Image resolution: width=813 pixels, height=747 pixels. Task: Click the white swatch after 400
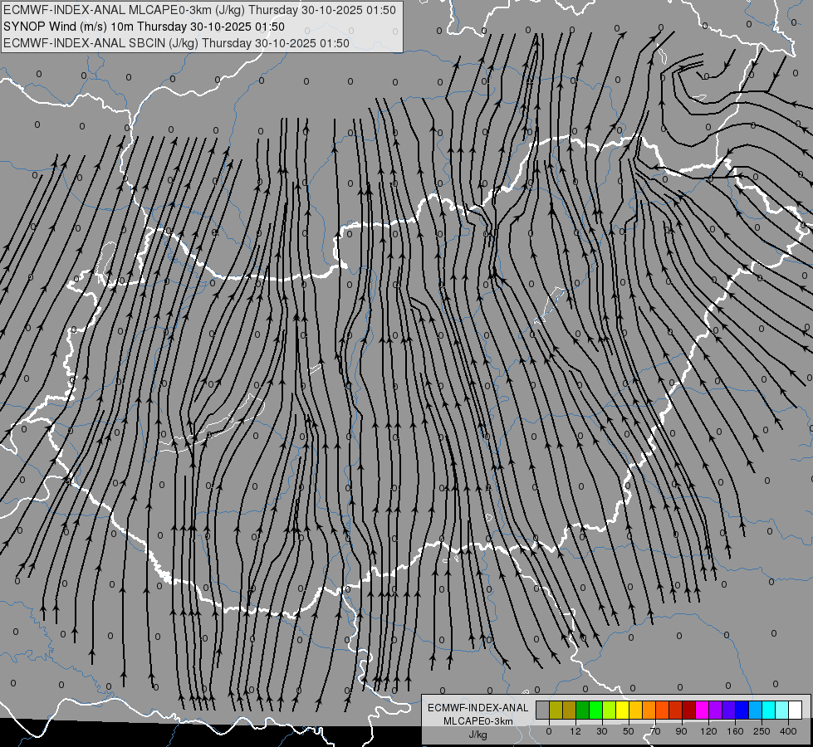795,710
